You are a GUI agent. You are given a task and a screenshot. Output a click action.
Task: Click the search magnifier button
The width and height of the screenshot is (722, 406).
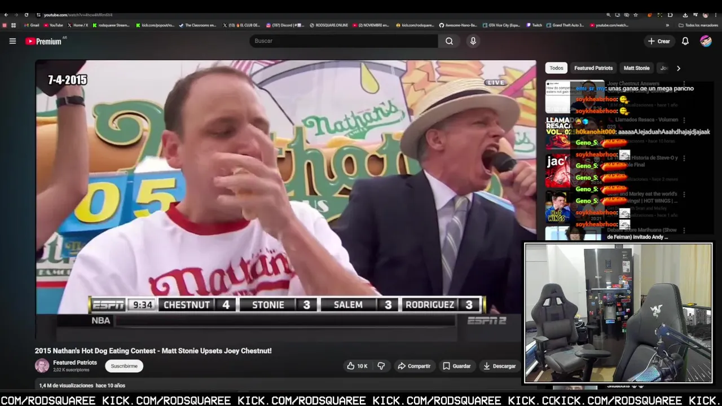[449, 41]
